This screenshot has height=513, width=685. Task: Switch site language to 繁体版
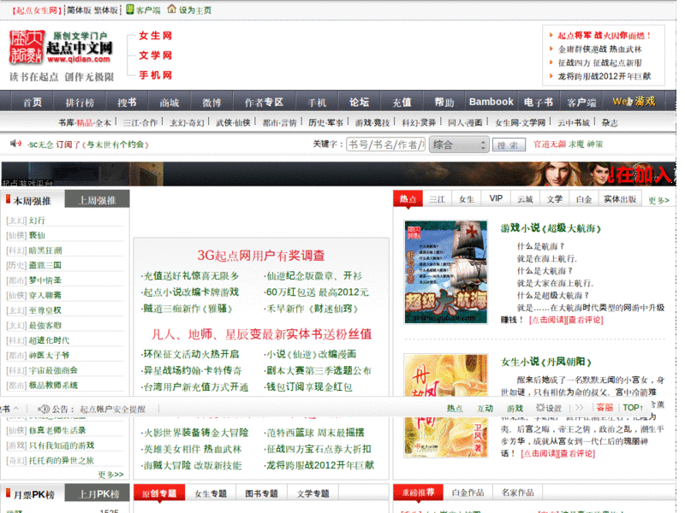[104, 8]
